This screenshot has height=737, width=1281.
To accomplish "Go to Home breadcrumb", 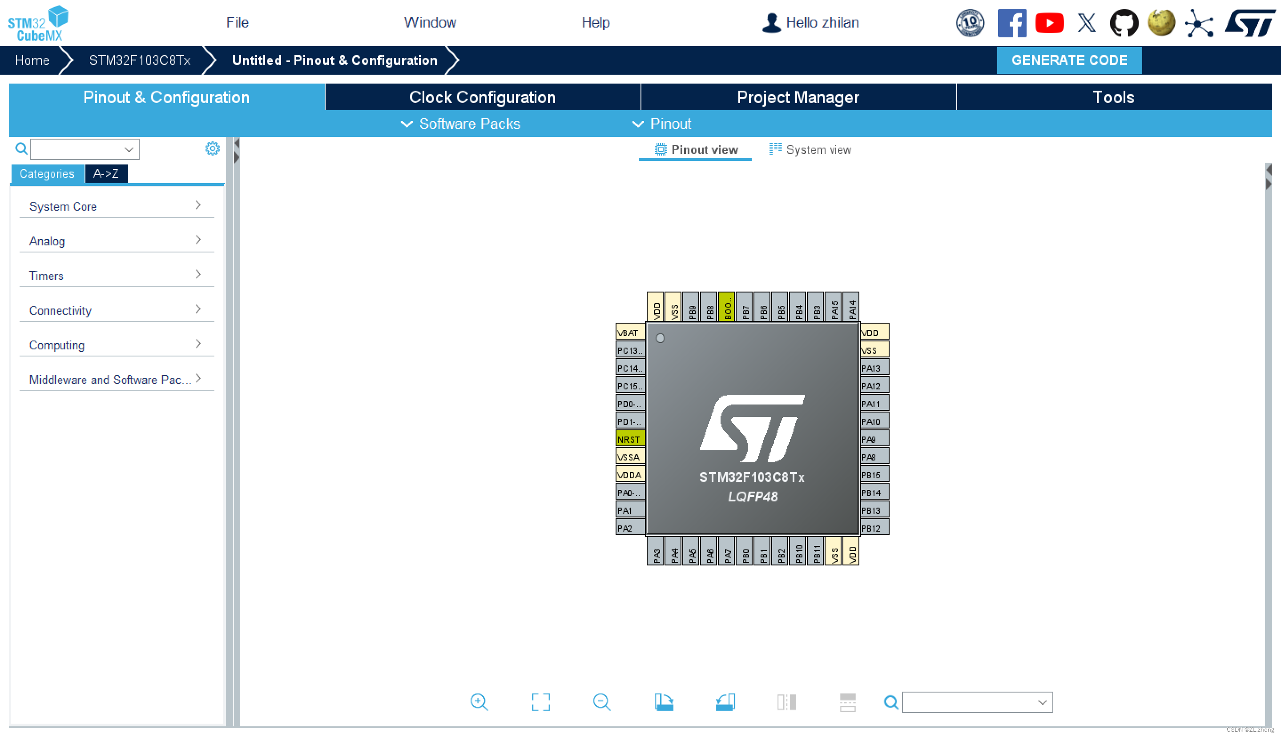I will tap(32, 60).
